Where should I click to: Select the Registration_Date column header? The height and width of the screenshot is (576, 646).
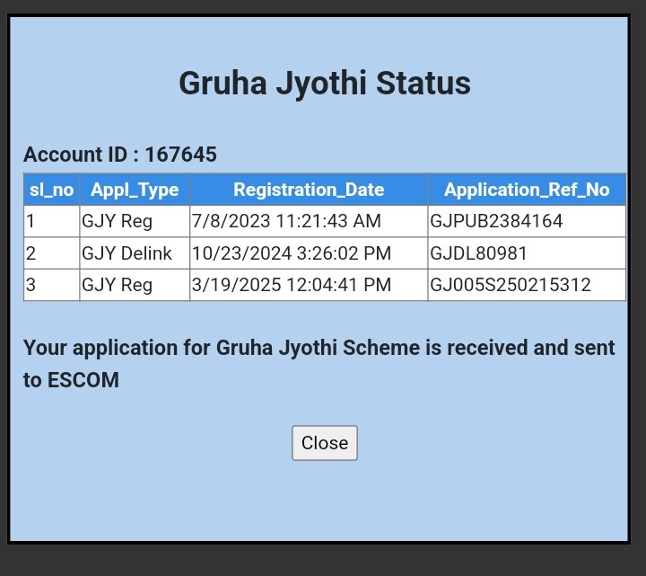click(309, 190)
